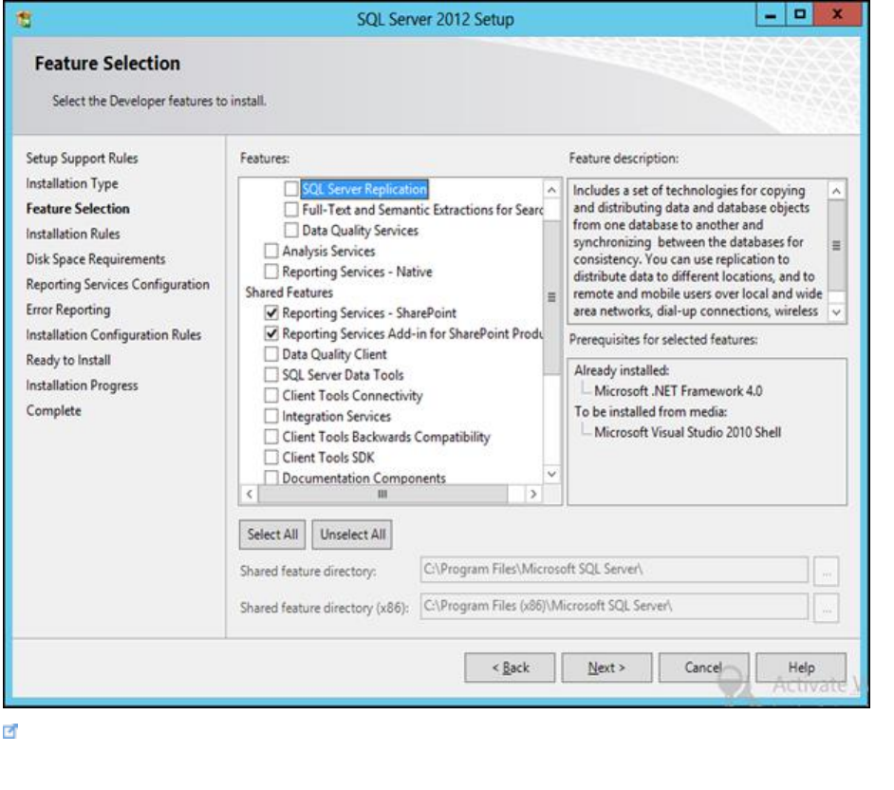Open Help for setup
Image resolution: width=894 pixels, height=790 pixels.
[x=801, y=668]
